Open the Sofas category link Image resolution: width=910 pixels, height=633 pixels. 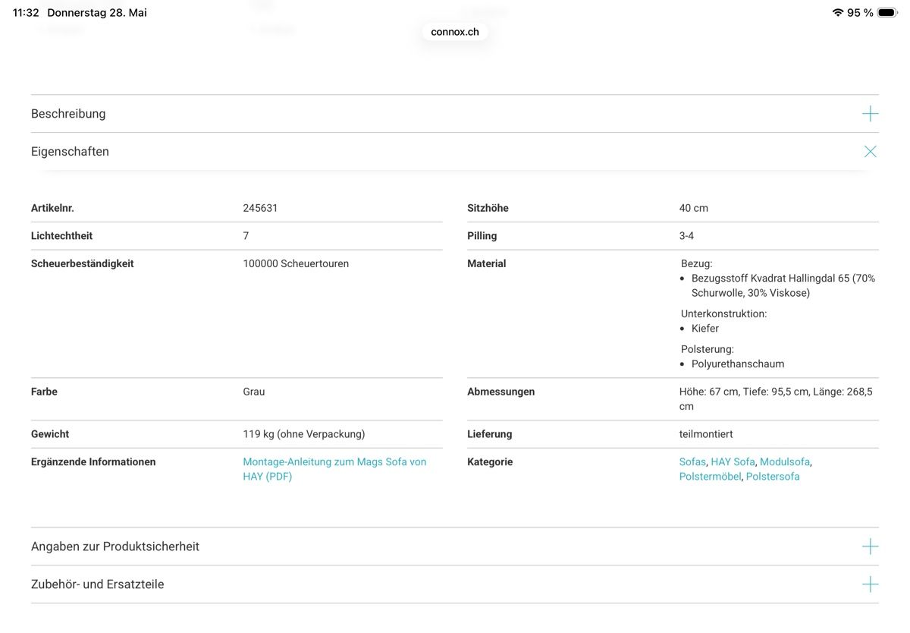[692, 461]
